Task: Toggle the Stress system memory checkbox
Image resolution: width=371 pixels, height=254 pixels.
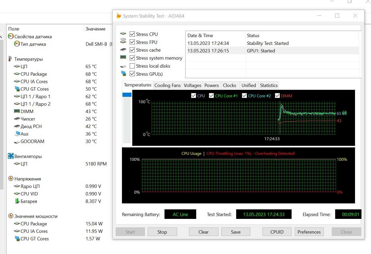Action: [132, 58]
